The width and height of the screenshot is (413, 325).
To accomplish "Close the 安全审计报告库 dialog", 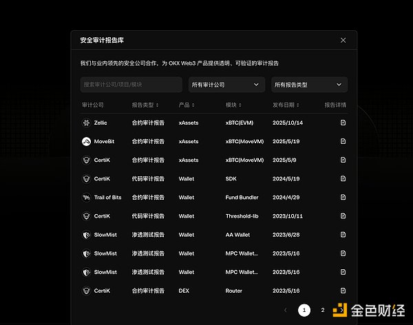I will click(343, 40).
